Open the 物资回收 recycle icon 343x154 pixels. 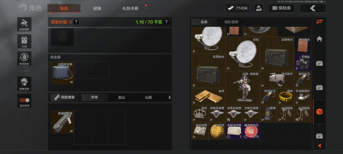pyautogui.click(x=24, y=58)
